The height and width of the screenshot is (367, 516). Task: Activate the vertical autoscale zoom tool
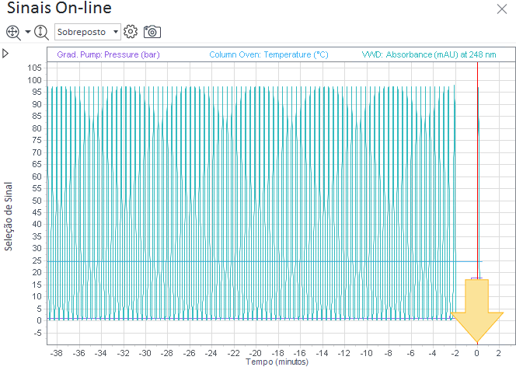[41, 32]
